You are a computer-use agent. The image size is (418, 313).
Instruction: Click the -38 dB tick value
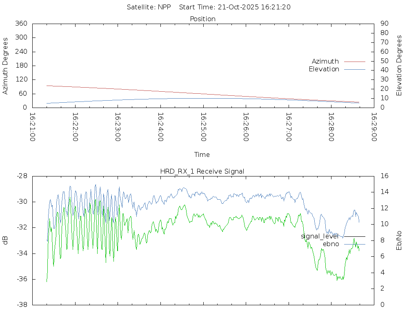click(x=21, y=304)
